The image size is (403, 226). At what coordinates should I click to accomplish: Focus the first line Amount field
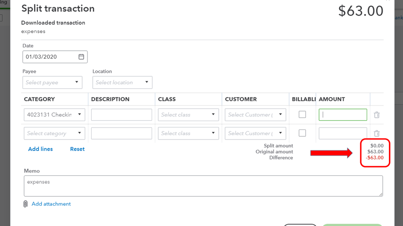[343, 115]
